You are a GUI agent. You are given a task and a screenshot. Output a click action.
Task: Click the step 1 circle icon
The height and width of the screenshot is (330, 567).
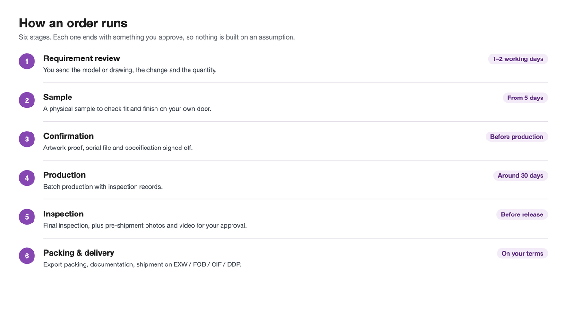click(x=27, y=61)
